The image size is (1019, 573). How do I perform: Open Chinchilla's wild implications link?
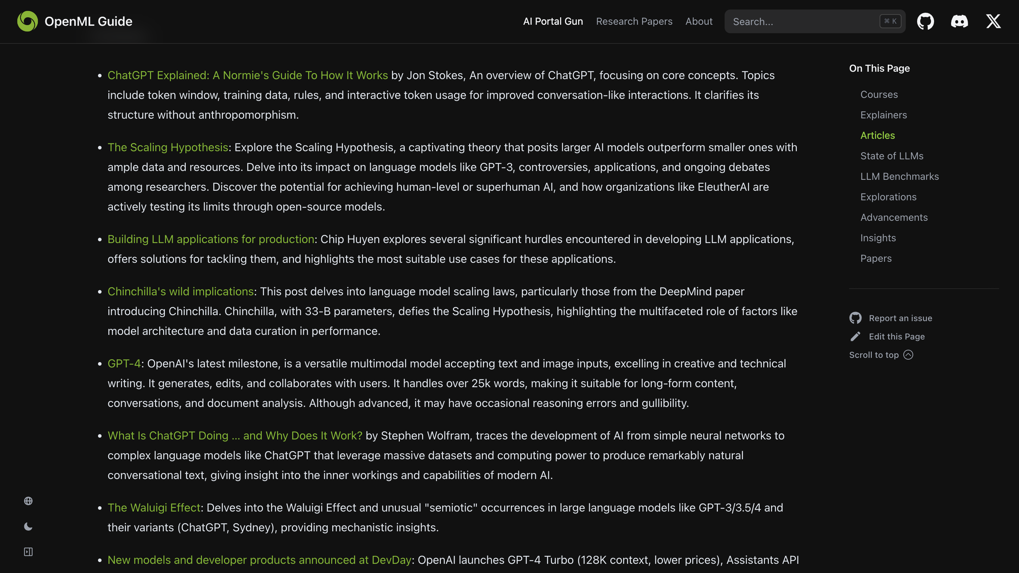tap(180, 291)
